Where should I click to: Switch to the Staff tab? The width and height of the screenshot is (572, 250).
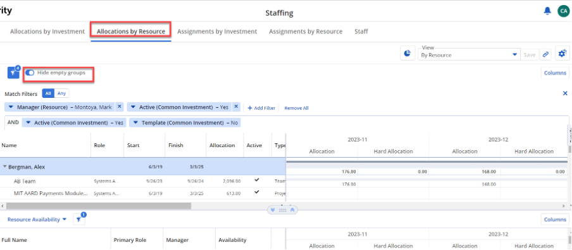point(361,32)
